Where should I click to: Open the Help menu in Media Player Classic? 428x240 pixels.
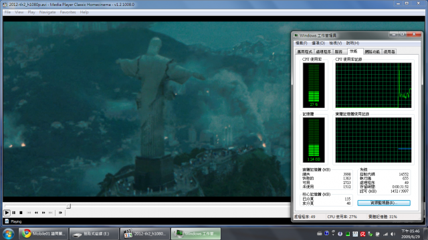tap(84, 12)
